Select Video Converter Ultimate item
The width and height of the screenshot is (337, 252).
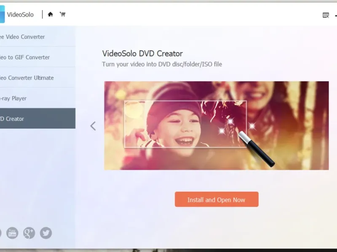point(37,78)
